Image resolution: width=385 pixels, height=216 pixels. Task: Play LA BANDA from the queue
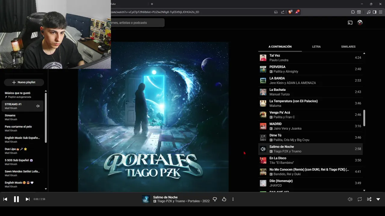310,80
